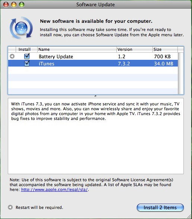Click the Install 2 Items button
Viewport: 192px width, 219px height.
pos(160,207)
